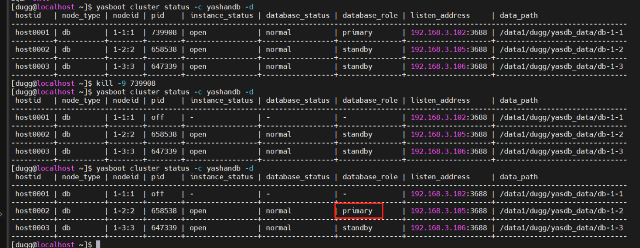This screenshot has height=248, width=640.
Task: Click the "[dugg@localhost ~]$" prompt before kill
Action: 52,83
